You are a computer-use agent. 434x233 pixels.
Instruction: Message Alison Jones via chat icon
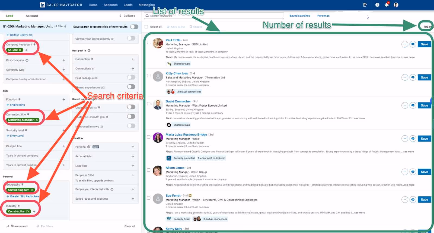pos(413,172)
